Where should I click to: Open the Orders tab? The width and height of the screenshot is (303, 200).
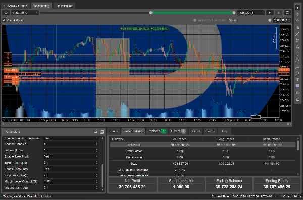pos(178,131)
